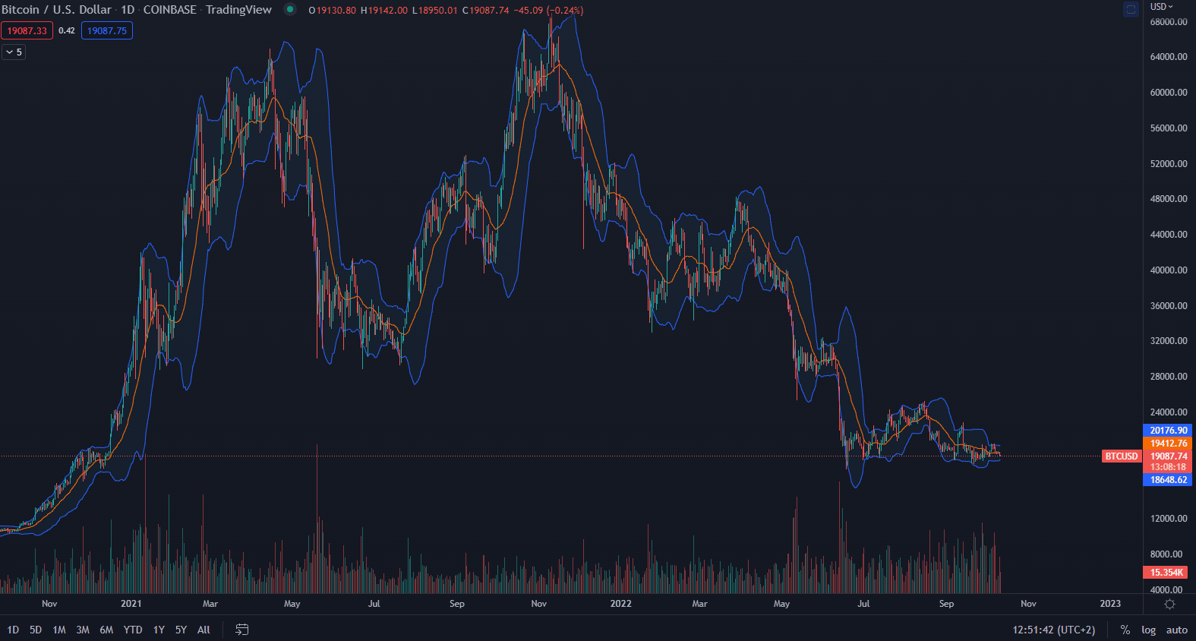This screenshot has height=641, width=1196.
Task: Click the red volume label 15.354K
Action: pyautogui.click(x=1166, y=573)
